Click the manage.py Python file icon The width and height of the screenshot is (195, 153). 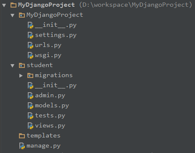pos(22,146)
